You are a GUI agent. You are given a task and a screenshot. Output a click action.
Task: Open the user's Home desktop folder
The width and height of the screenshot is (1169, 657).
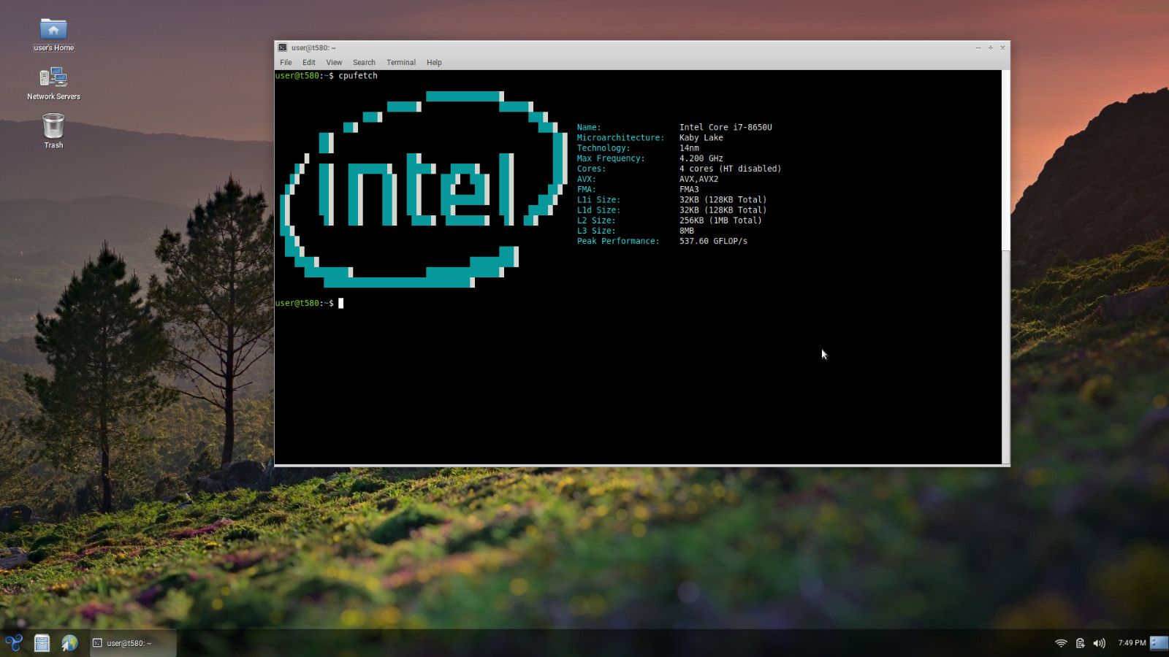53,34
